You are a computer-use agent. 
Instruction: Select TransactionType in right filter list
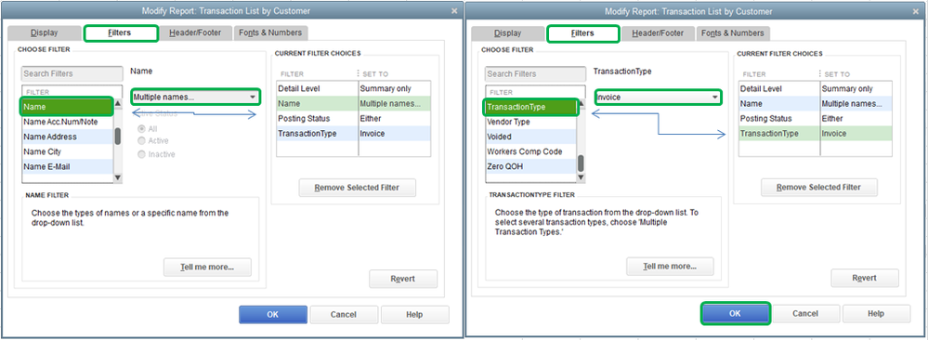pyautogui.click(x=530, y=107)
